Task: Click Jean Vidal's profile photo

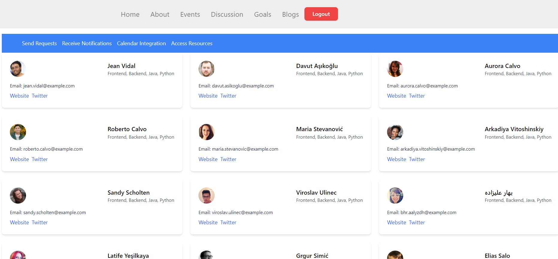Action: 18,69
